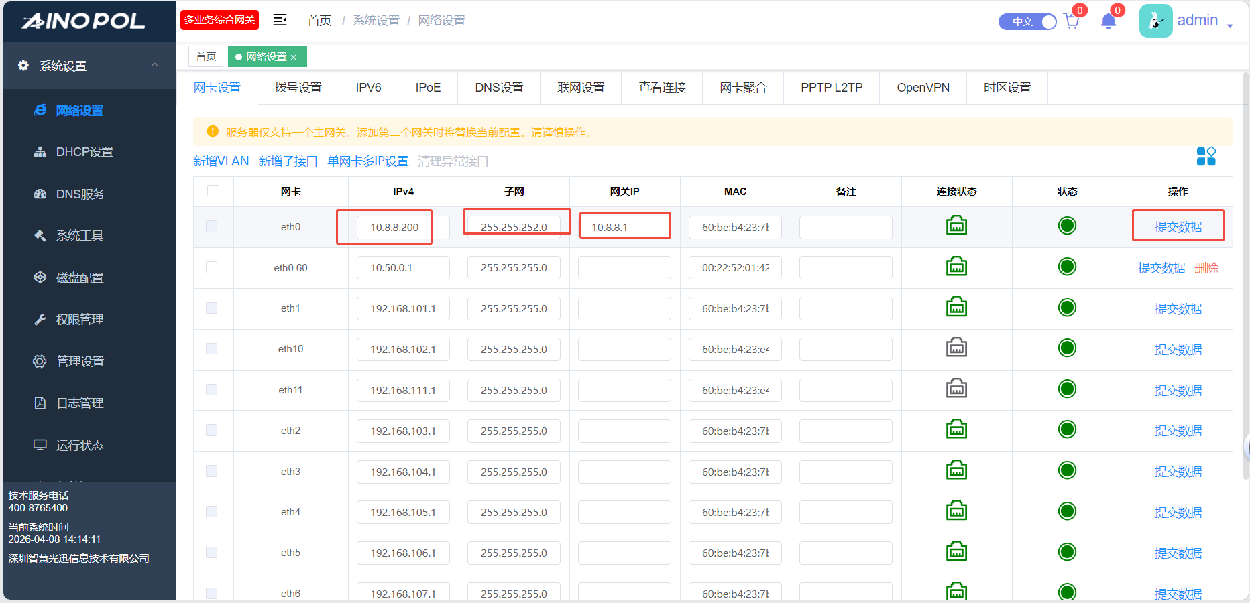Switch to the DNS设置 tab
Screen dimensions: 1250x603
(499, 88)
